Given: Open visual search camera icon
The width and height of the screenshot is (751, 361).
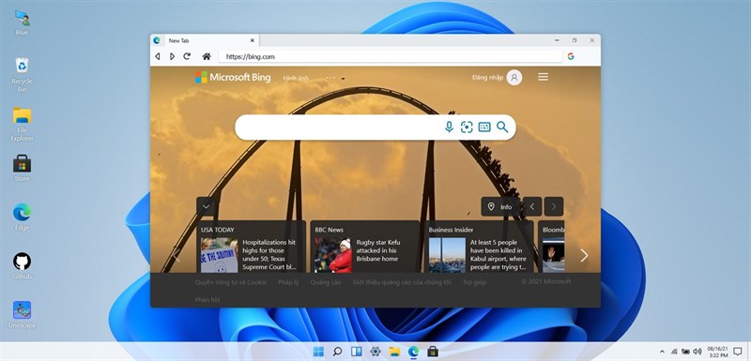Looking at the screenshot, I should point(467,127).
